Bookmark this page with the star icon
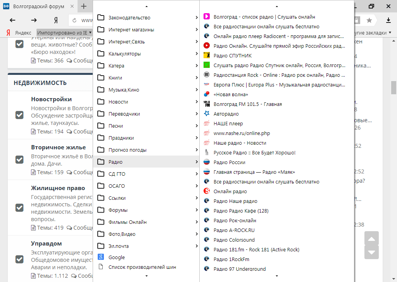Screen dimensions: 397x282 369,20
